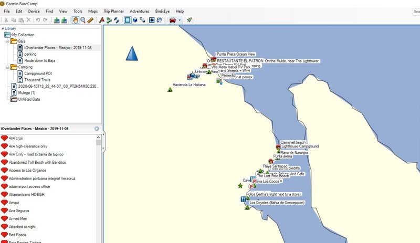This screenshot has width=420, height=243.
Task: Select Route down to Baja list
Action: coord(40,60)
